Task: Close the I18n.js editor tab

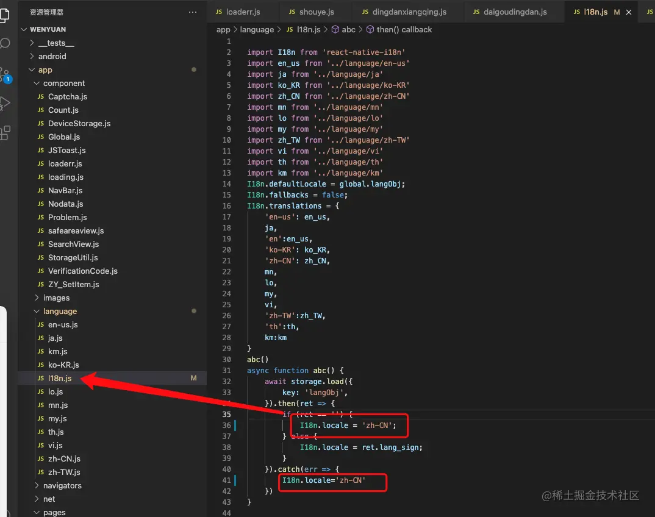Action: click(x=629, y=12)
